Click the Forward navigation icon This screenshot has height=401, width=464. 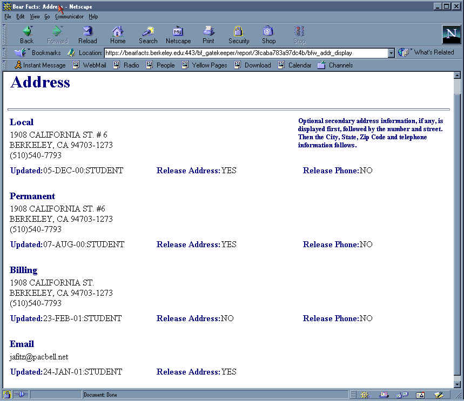(57, 35)
